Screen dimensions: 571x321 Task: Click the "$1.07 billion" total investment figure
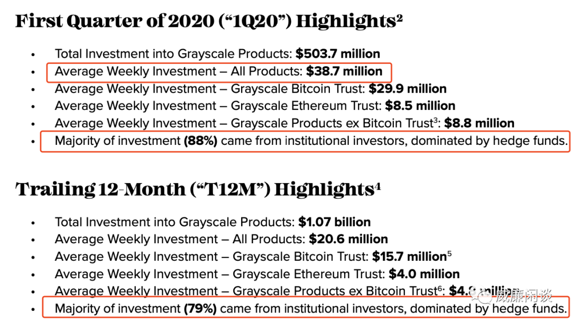click(334, 222)
